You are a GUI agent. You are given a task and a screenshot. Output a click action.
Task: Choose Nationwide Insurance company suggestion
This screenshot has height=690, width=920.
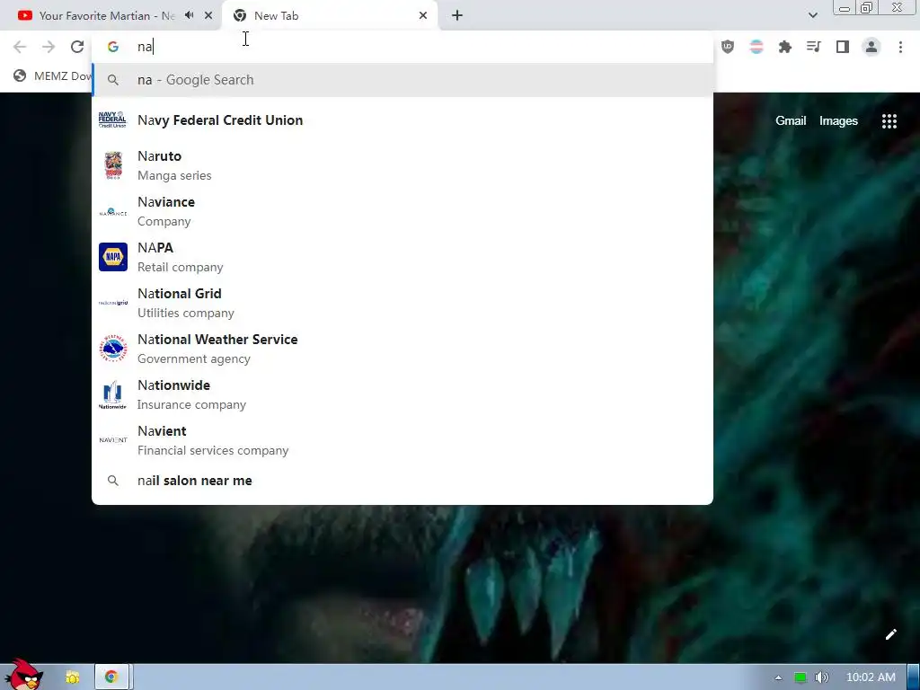point(402,394)
